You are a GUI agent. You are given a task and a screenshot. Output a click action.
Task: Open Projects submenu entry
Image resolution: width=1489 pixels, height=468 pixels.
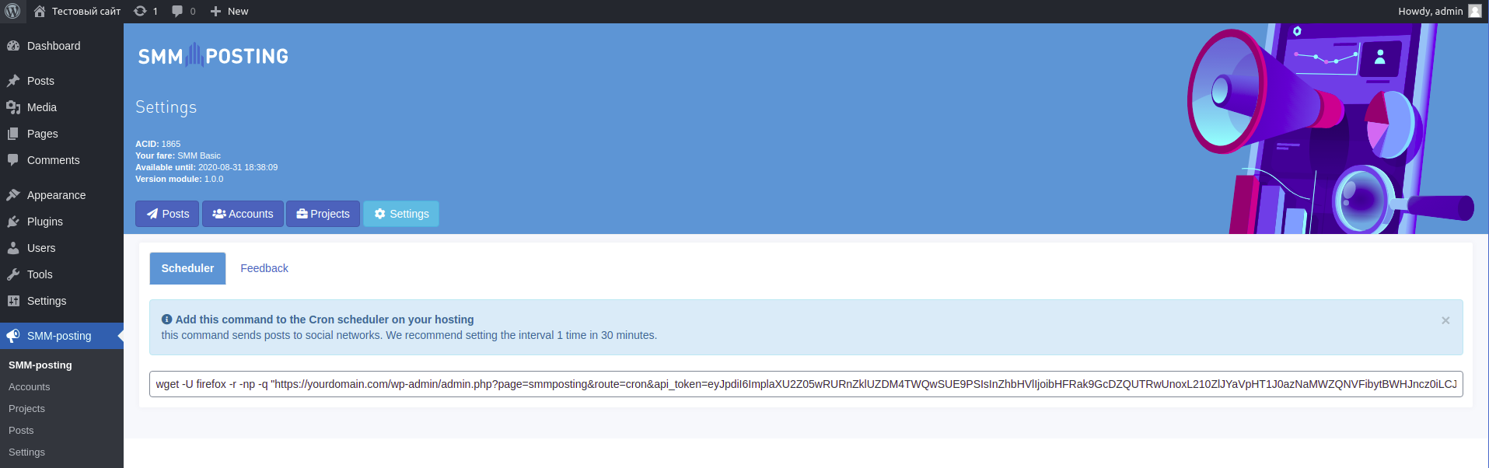[27, 408]
